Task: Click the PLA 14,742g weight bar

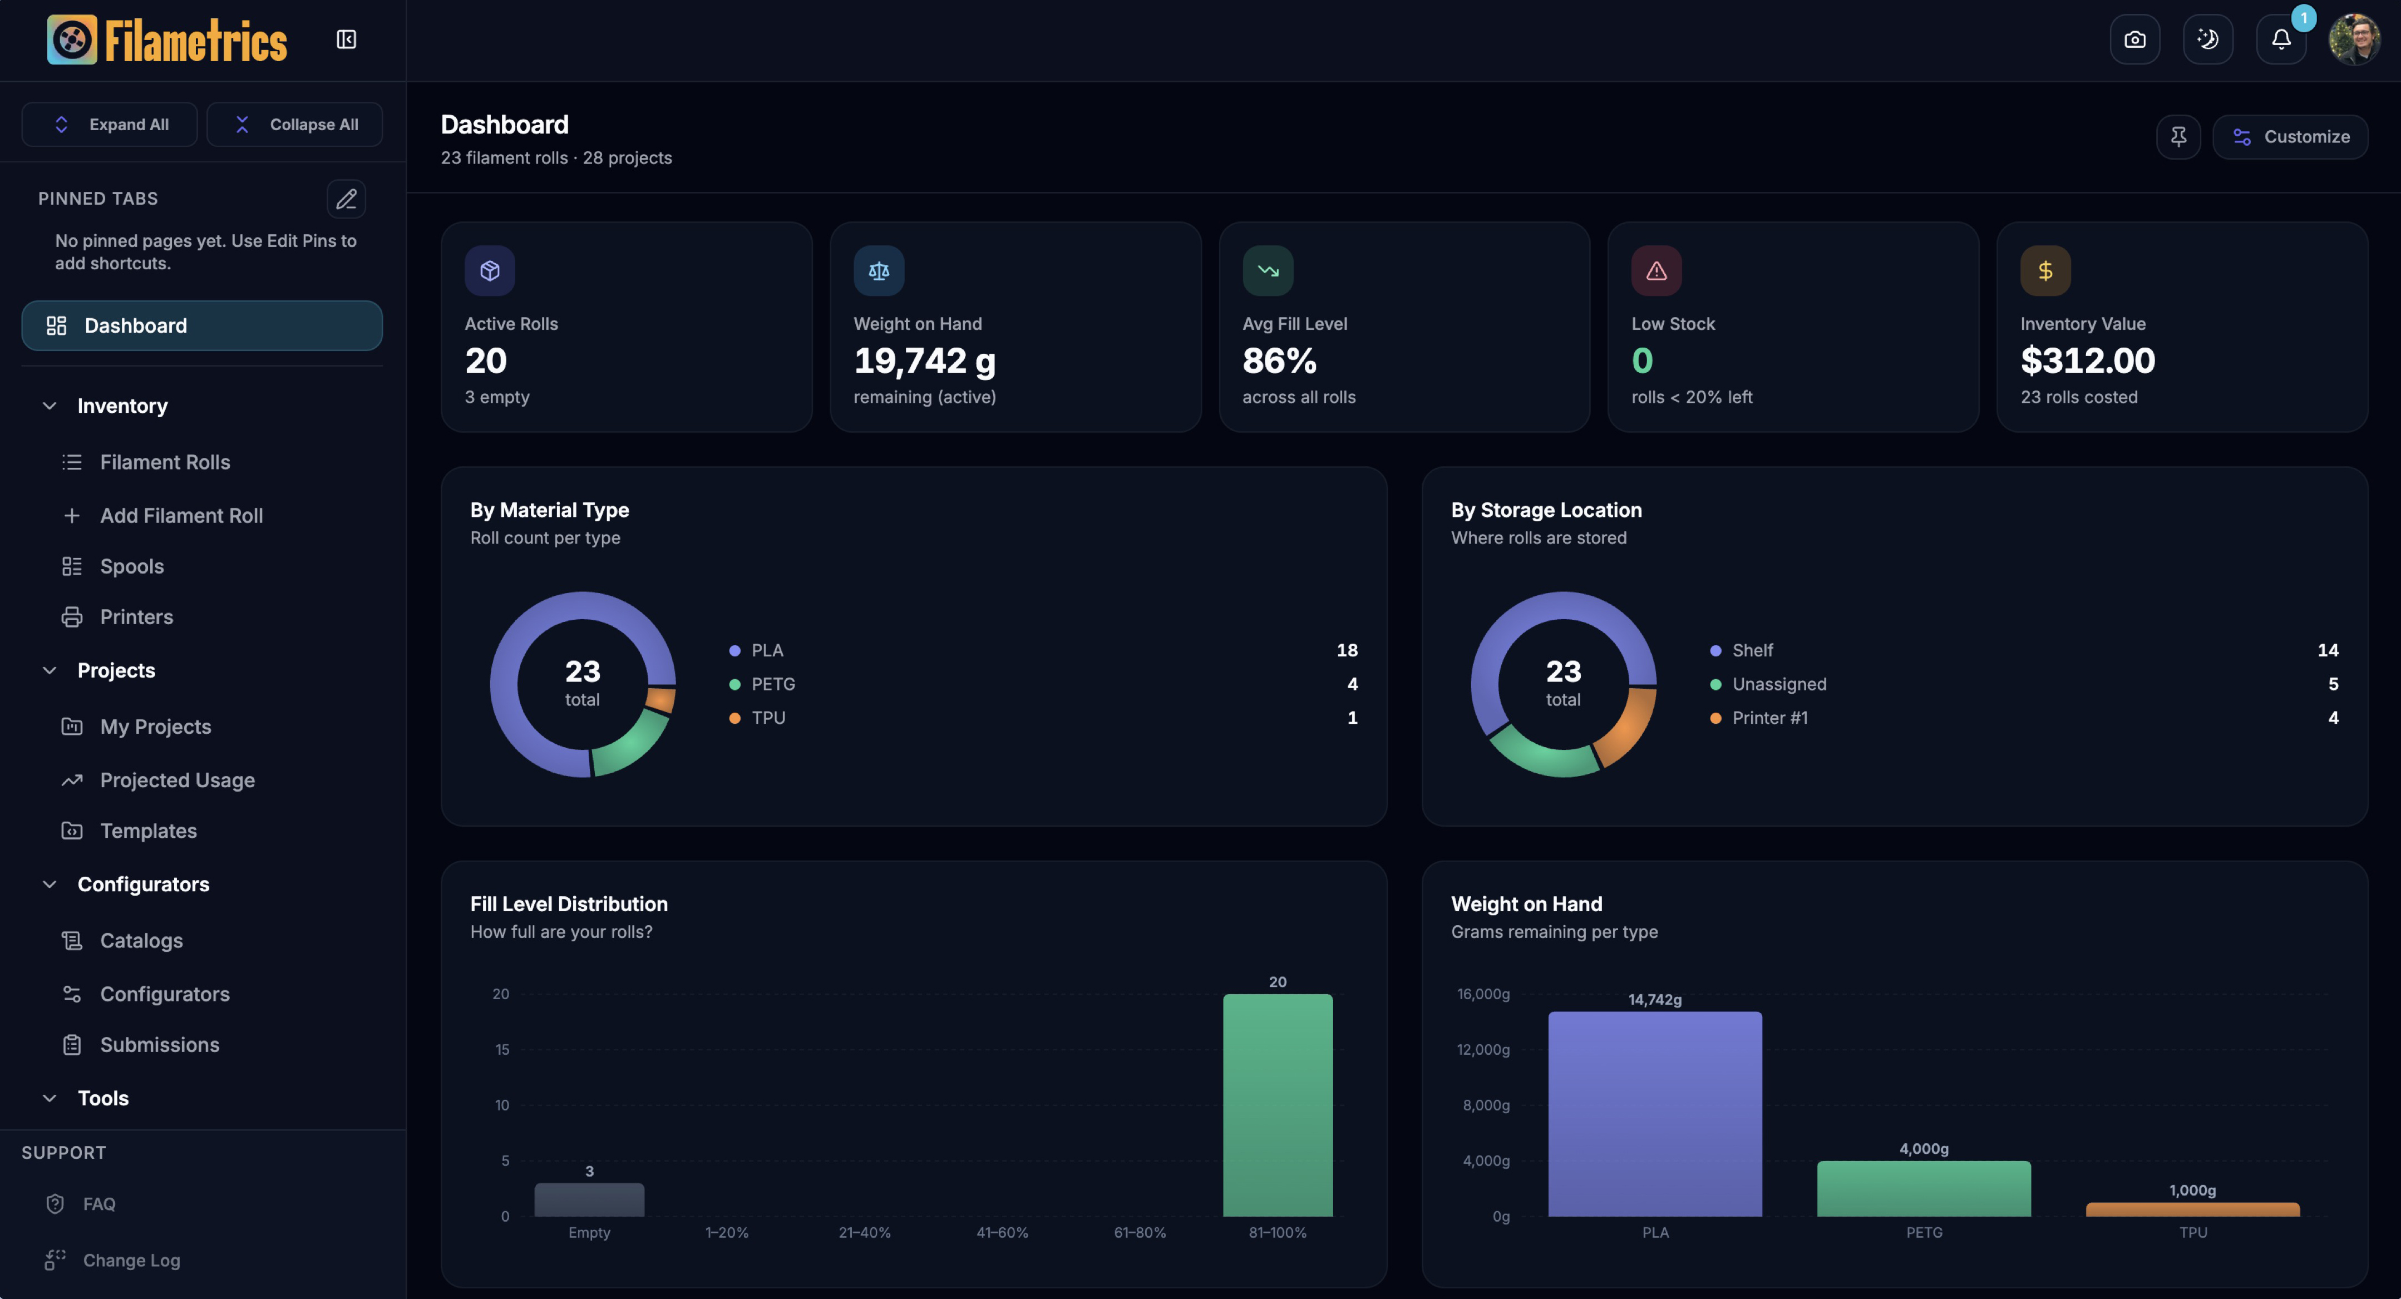Action: (1654, 1114)
